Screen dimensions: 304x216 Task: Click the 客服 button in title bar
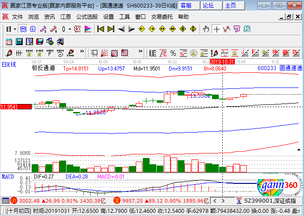coord(189,6)
